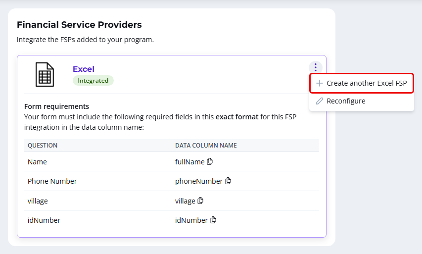422x254 pixels.
Task: Select Create another Excel FSP menu entry
Action: tap(362, 83)
